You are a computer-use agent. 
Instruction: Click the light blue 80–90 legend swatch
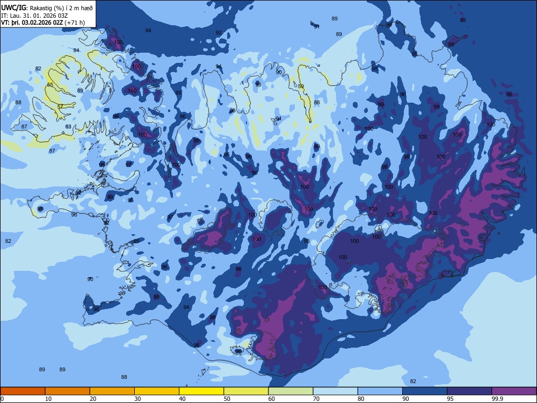pyautogui.click(x=380, y=391)
